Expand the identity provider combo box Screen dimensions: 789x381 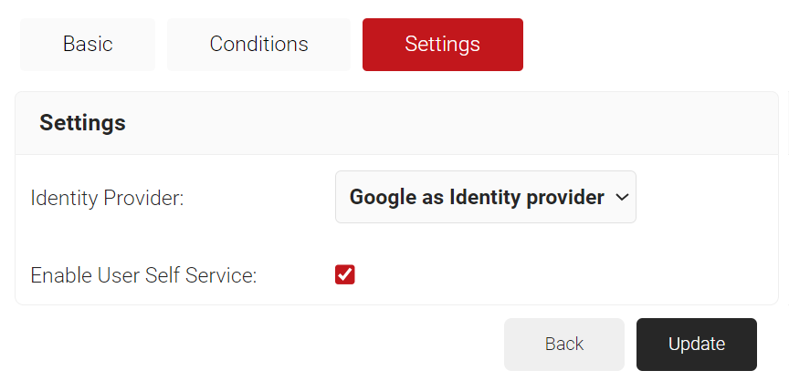coord(485,197)
